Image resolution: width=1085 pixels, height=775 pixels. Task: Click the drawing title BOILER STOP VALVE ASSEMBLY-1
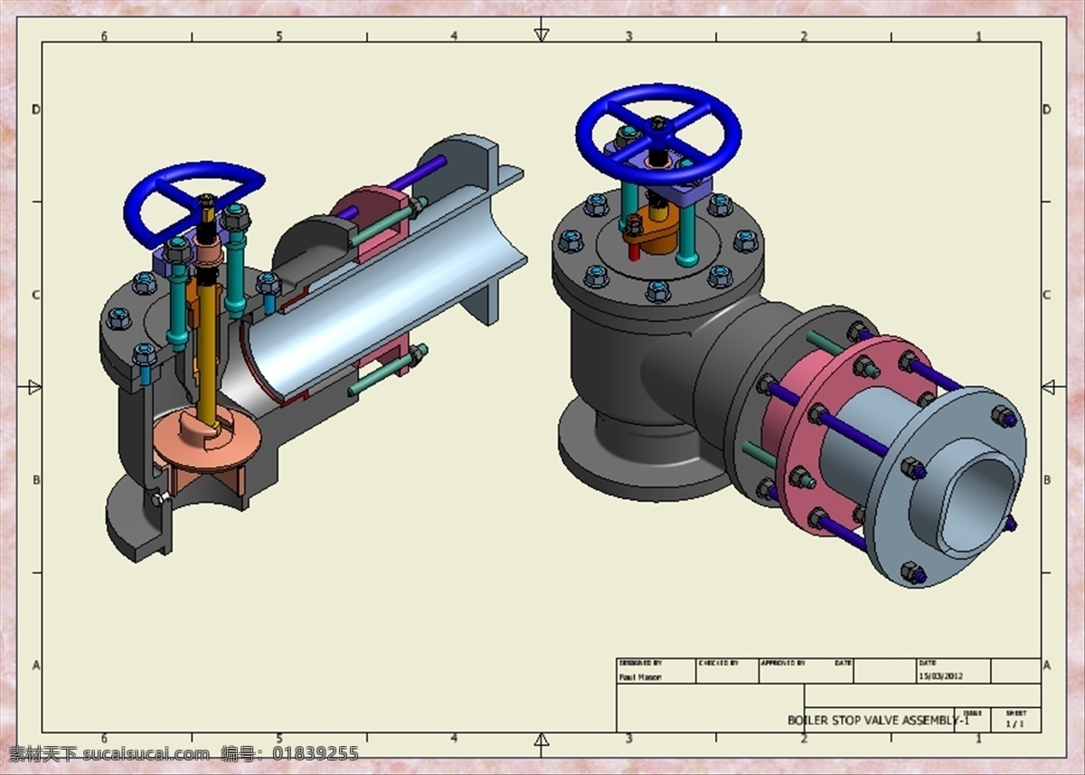pyautogui.click(x=878, y=720)
